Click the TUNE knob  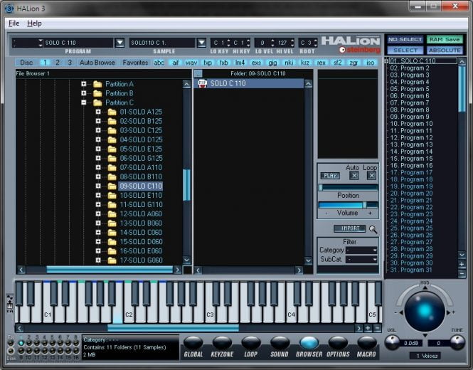[x=457, y=342]
